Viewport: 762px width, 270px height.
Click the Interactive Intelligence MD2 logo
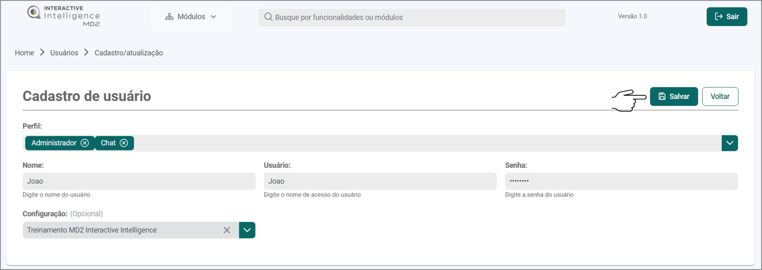(63, 16)
